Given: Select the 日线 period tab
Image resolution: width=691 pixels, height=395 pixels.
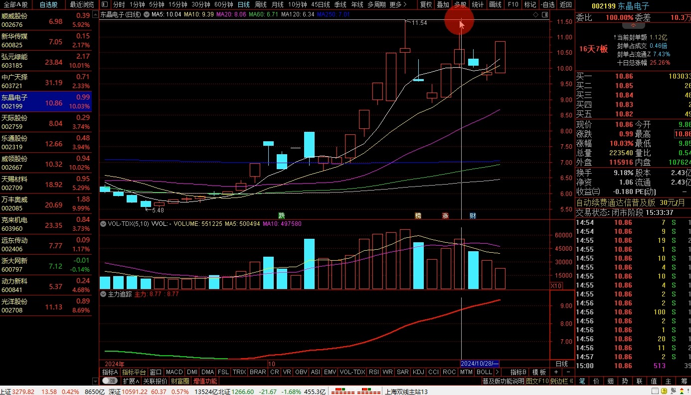Looking at the screenshot, I should click(243, 4).
